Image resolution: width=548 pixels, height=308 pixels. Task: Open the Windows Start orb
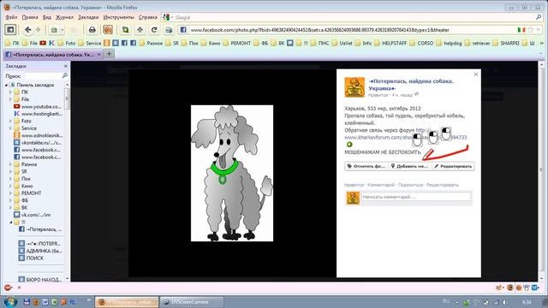point(10,302)
